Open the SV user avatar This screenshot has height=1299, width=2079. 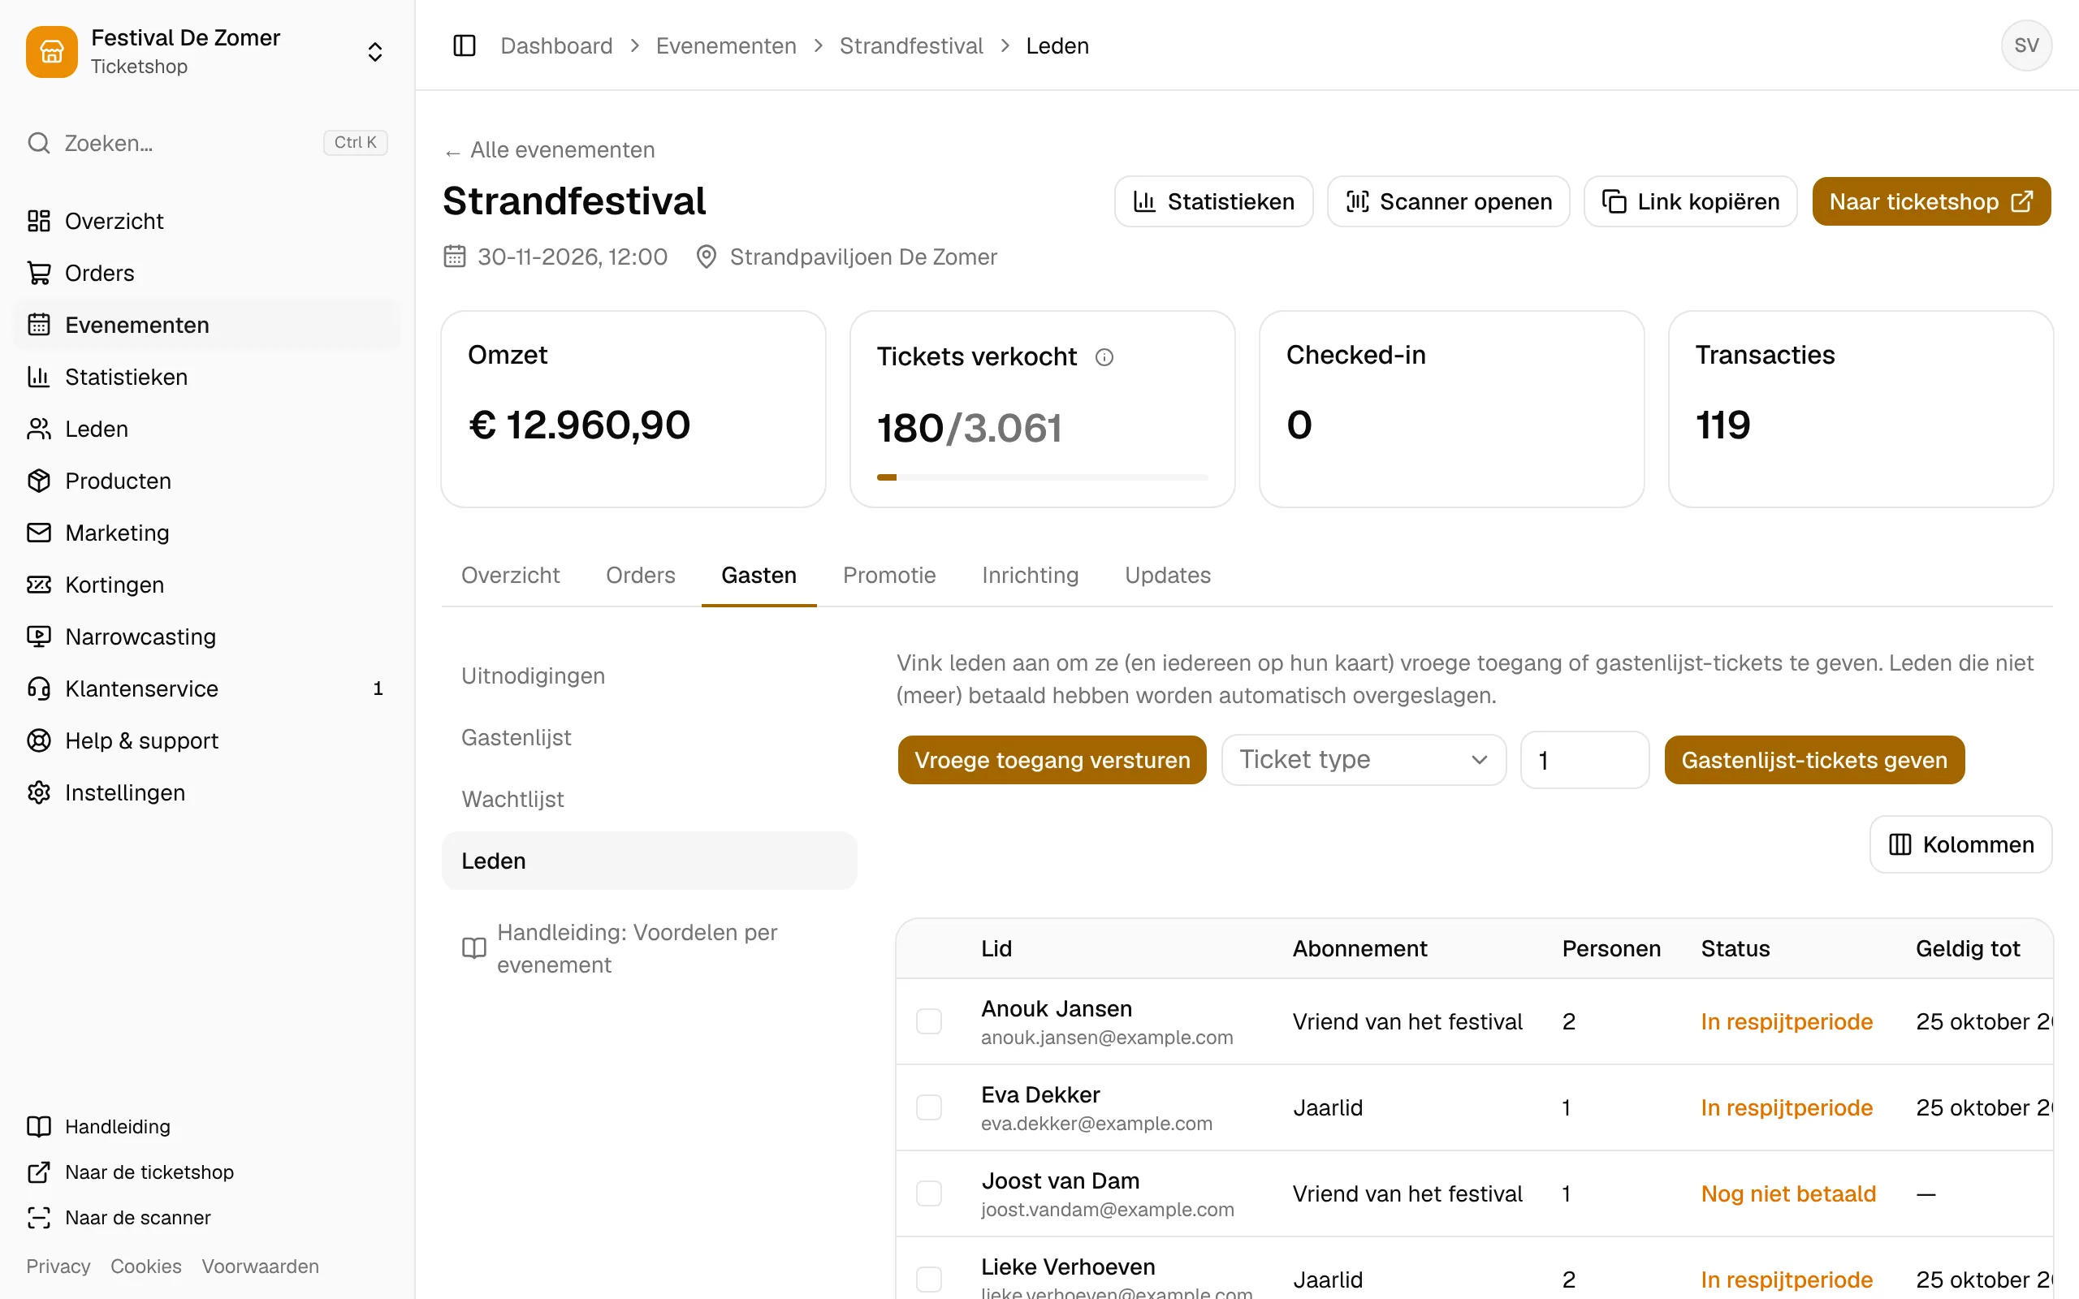2025,45
